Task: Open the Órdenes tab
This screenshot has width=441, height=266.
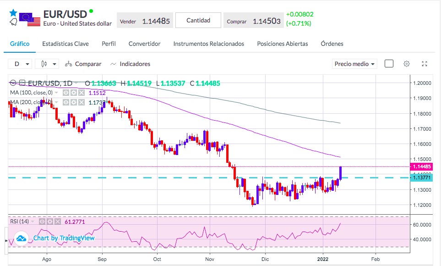Action: pyautogui.click(x=332, y=44)
